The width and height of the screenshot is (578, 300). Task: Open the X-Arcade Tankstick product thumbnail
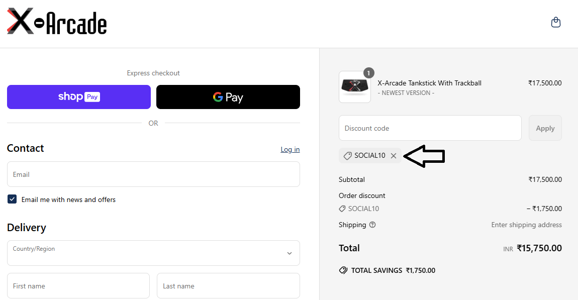coord(355,87)
